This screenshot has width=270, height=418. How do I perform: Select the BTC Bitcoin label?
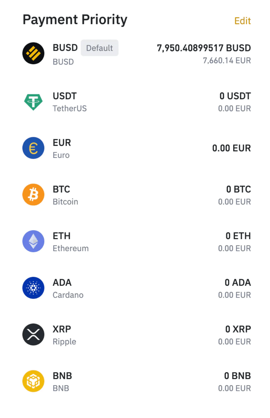[65, 195]
